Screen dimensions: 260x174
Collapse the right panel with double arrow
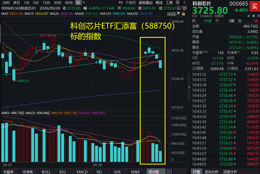[189, 87]
